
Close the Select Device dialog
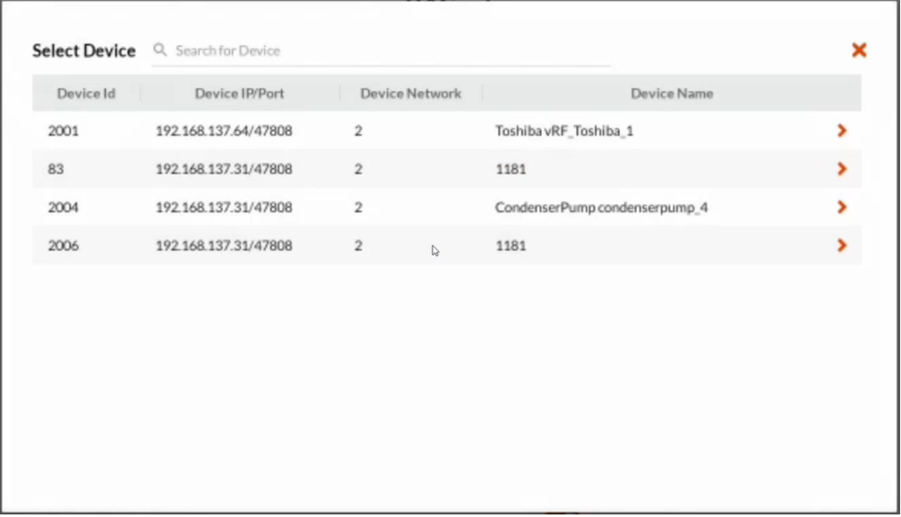(859, 50)
